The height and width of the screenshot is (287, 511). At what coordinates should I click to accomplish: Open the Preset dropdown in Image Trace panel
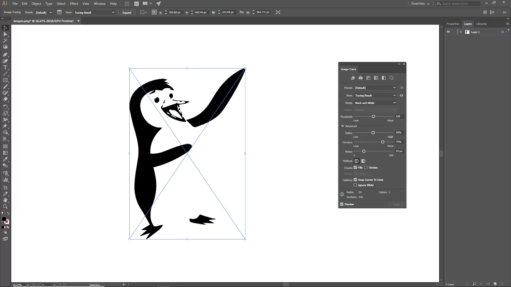375,88
